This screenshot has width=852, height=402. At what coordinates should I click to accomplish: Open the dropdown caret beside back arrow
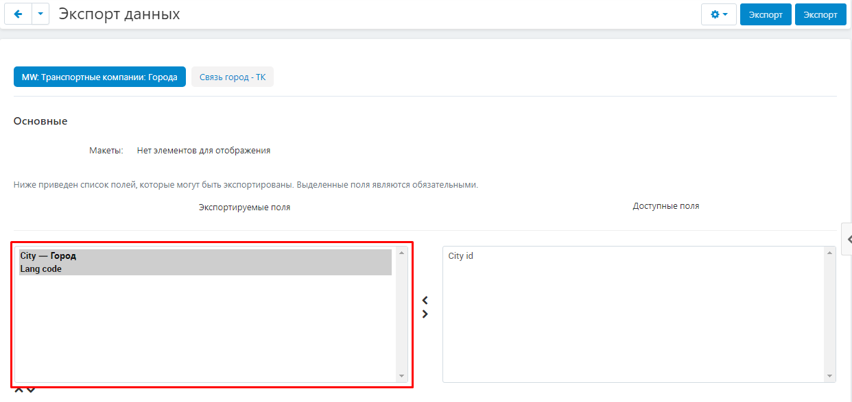[40, 14]
